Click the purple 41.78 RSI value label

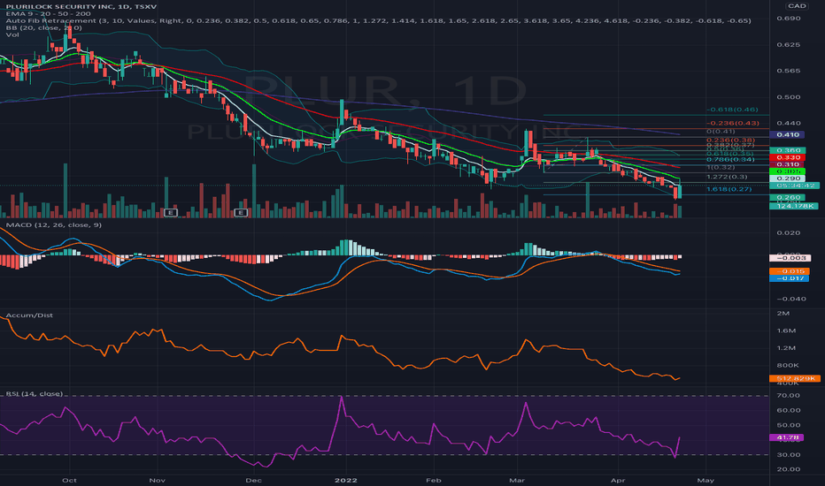pos(786,437)
